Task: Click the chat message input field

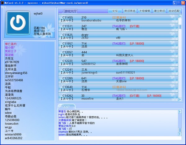Action: (120, 138)
